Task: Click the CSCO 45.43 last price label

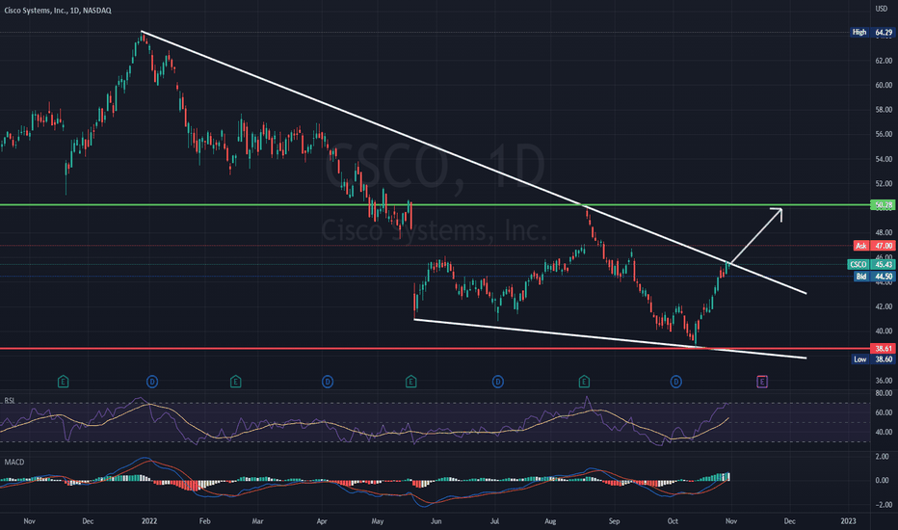Action: 871,264
